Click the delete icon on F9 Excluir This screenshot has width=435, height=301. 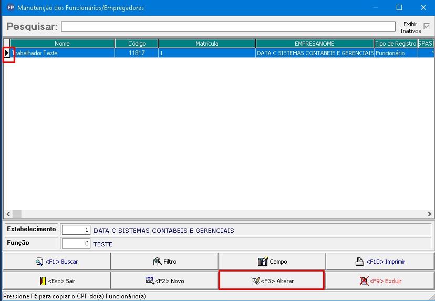(x=364, y=281)
